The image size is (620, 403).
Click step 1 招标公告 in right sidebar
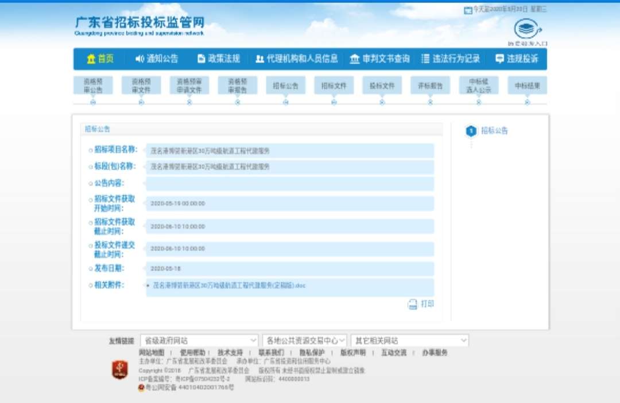tap(471, 131)
